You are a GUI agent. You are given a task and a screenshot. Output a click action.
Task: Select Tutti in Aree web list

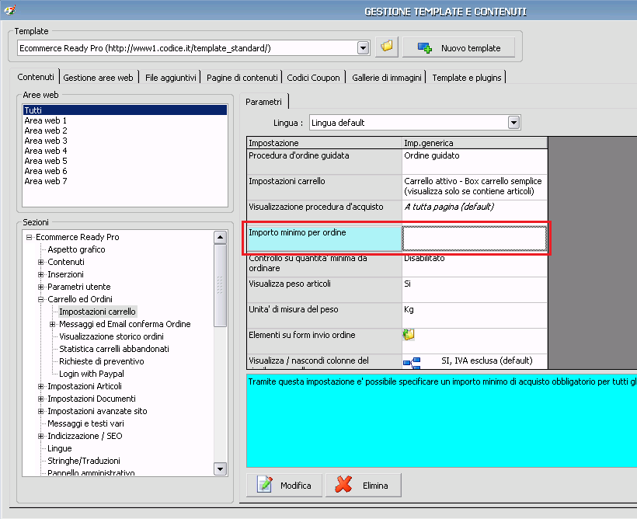pyautogui.click(x=125, y=110)
